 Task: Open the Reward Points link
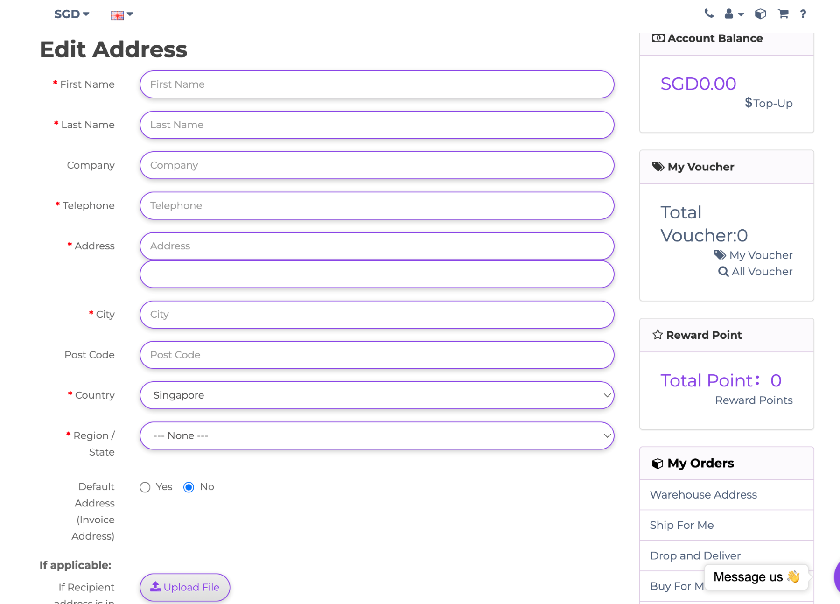(x=754, y=400)
